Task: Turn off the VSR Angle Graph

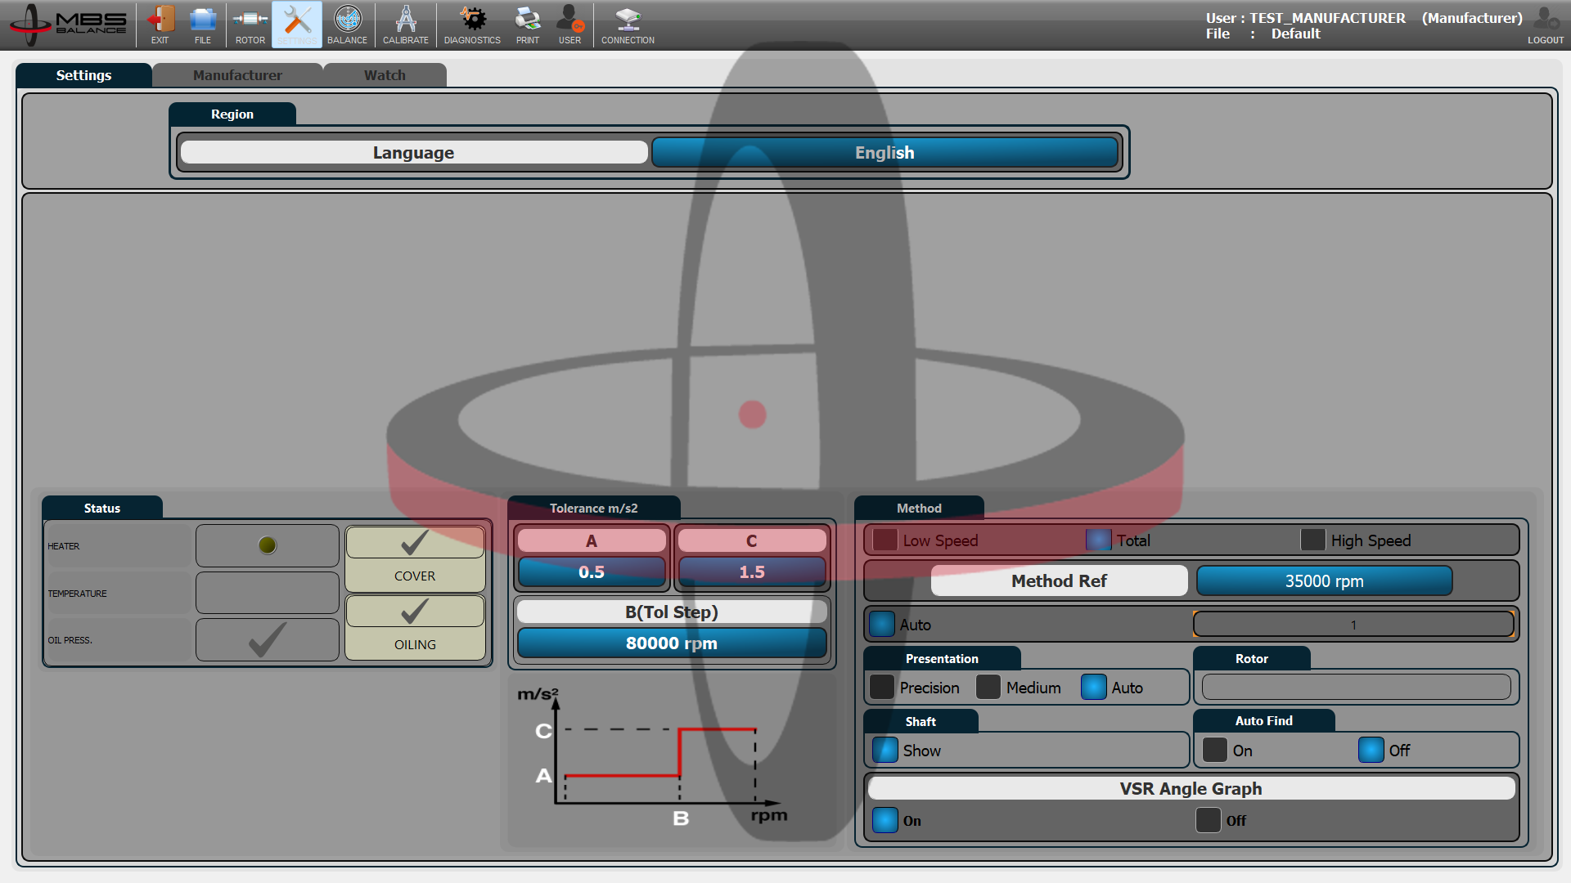Action: [x=1208, y=820]
